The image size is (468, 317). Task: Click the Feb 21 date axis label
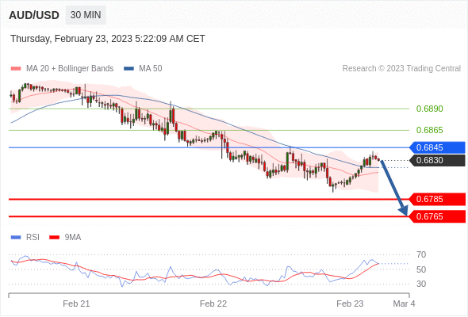pos(76,304)
